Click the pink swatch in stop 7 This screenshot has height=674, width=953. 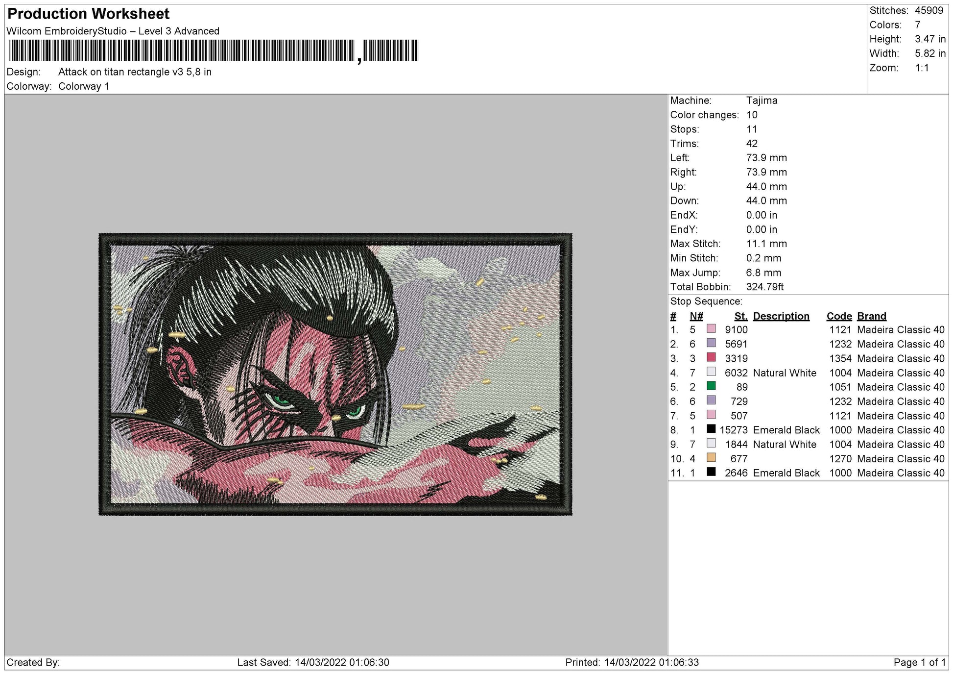point(711,414)
